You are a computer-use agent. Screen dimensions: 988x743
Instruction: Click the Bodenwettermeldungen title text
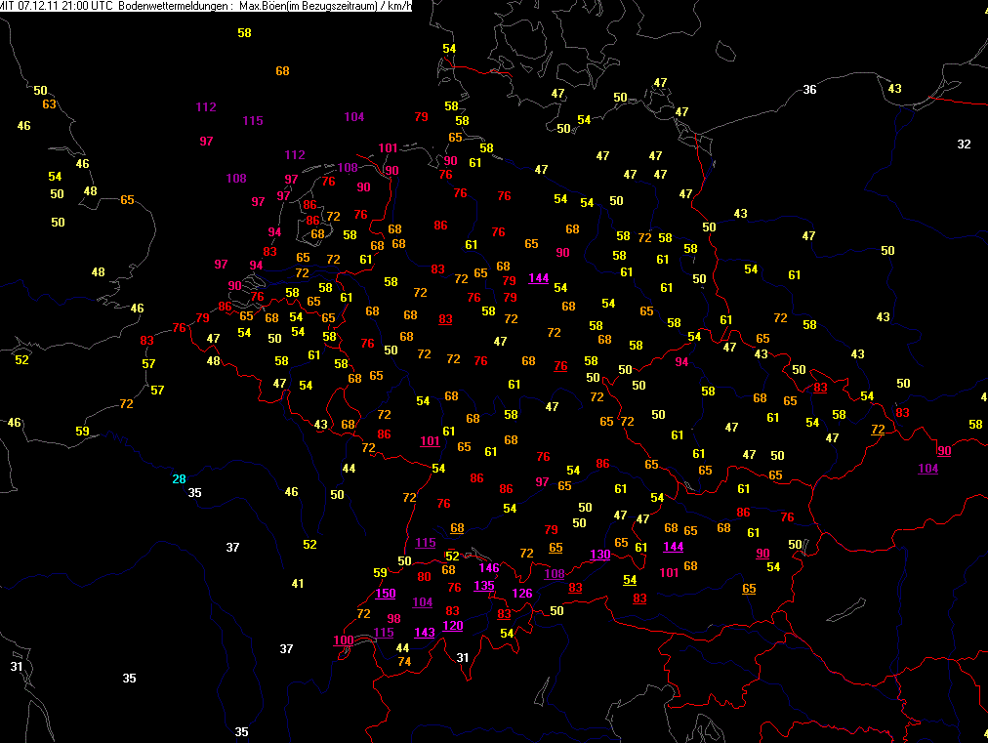tap(173, 6)
